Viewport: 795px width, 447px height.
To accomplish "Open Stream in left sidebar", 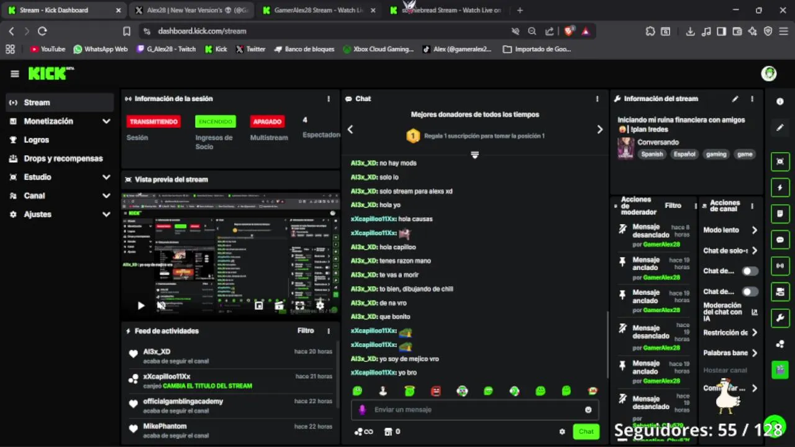I will (60, 102).
